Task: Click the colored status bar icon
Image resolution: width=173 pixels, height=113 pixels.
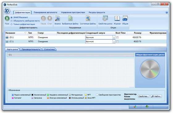Action: coord(135,107)
